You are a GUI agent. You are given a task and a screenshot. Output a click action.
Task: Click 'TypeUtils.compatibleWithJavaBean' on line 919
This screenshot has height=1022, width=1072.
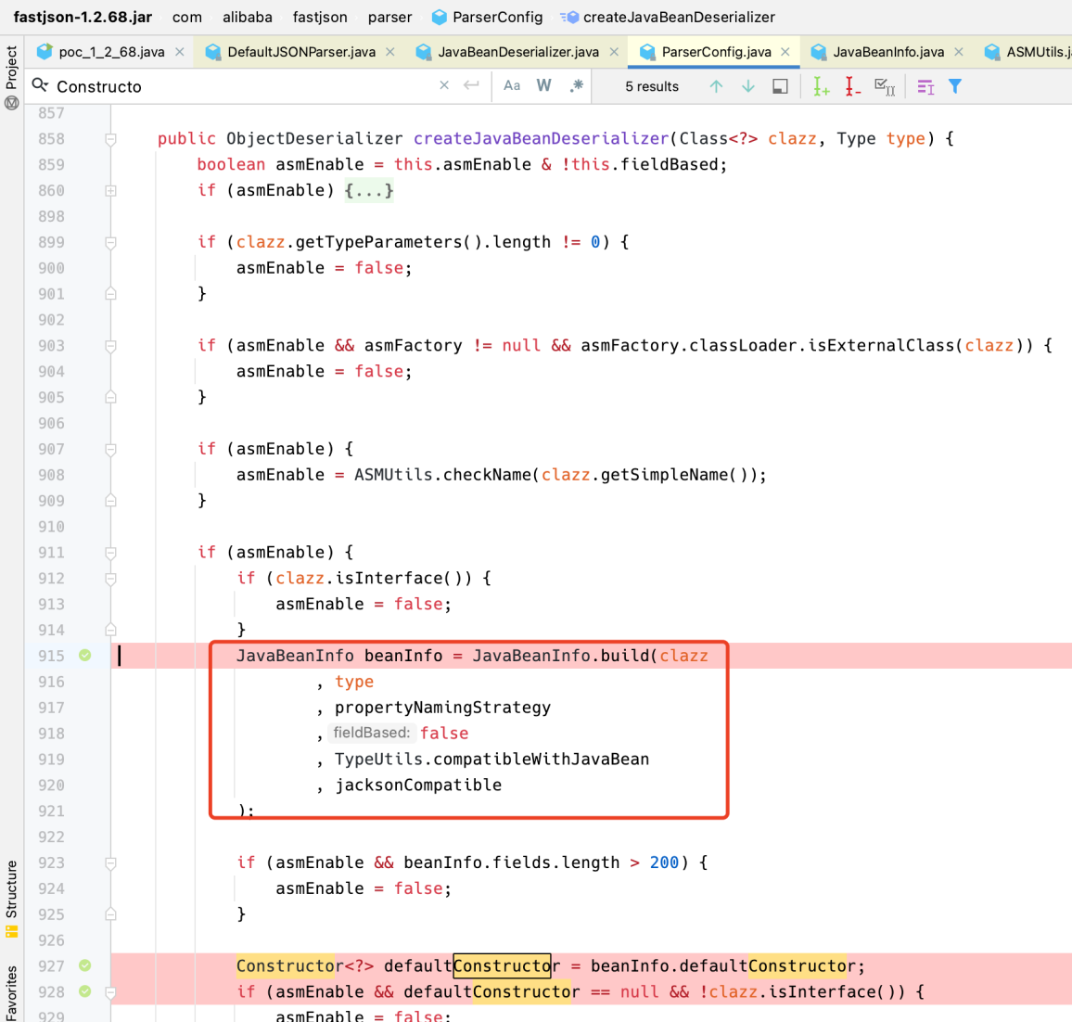click(x=491, y=759)
